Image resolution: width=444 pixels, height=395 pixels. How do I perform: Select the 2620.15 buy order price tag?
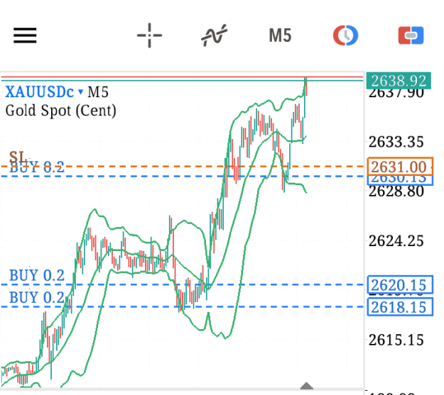(400, 285)
